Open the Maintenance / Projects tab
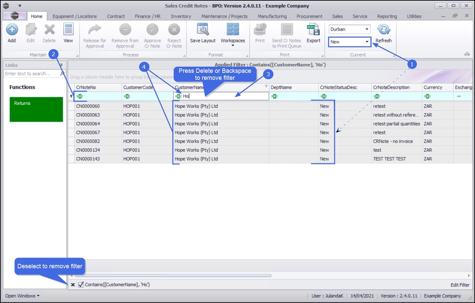This screenshot has height=303, width=475. click(x=224, y=16)
